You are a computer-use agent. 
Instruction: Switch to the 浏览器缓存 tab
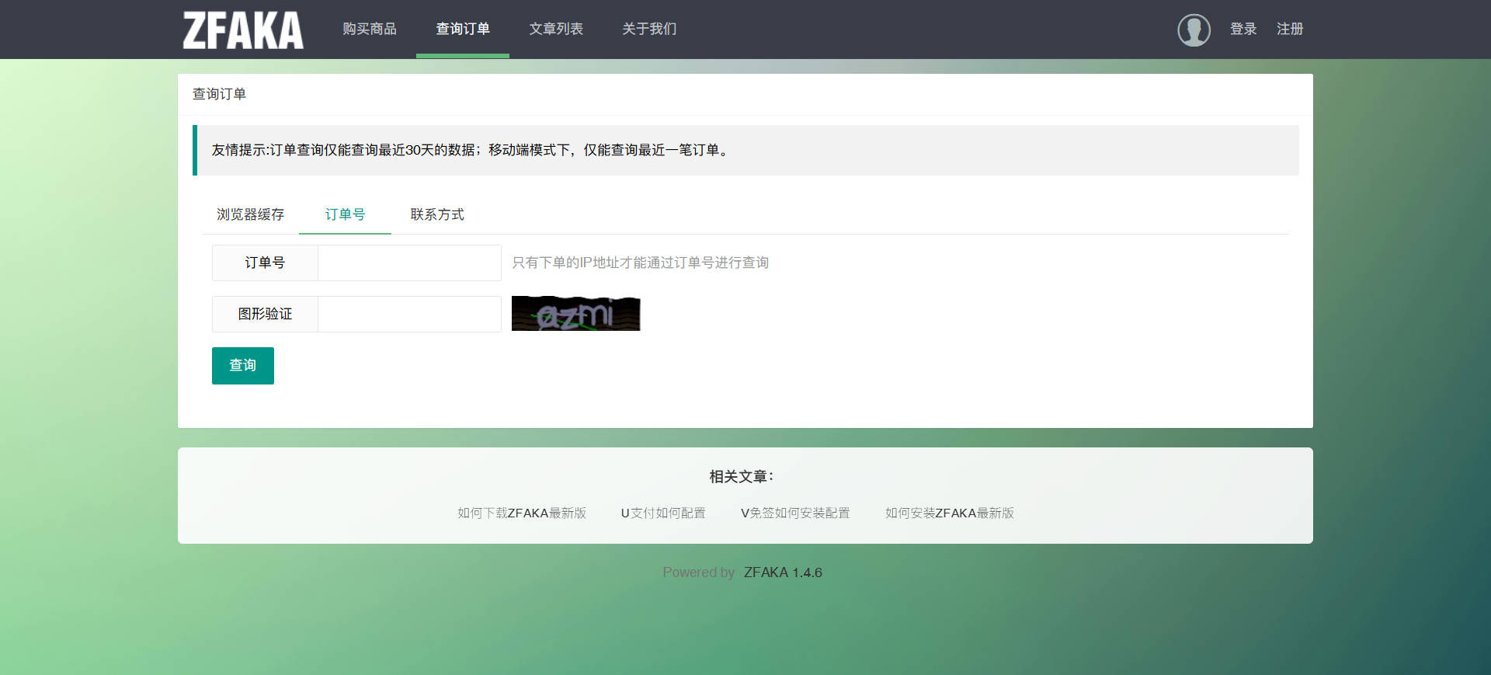[250, 214]
